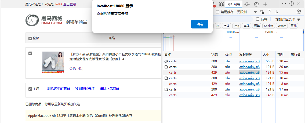Click the white shoe product thumbnail
305x123 pixels.
click(x=53, y=62)
